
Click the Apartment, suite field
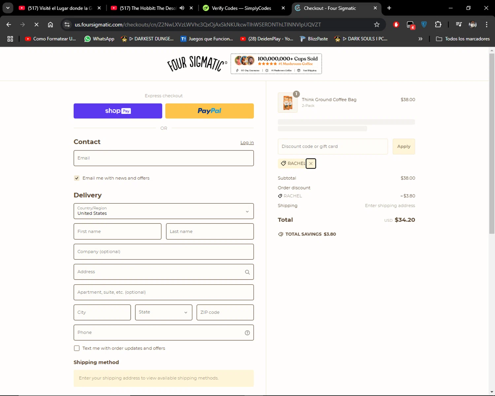(x=164, y=292)
